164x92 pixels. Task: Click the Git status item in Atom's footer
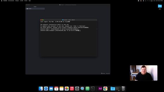[x=108, y=73]
